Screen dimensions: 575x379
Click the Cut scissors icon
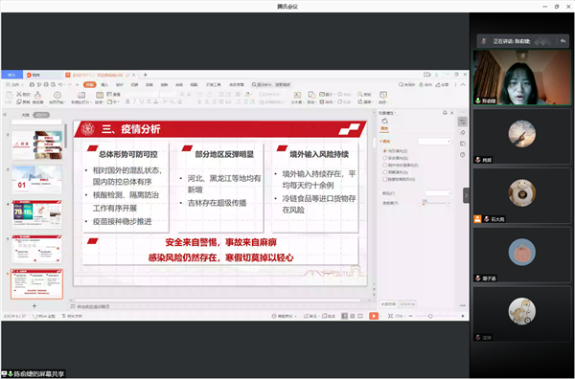[19, 94]
